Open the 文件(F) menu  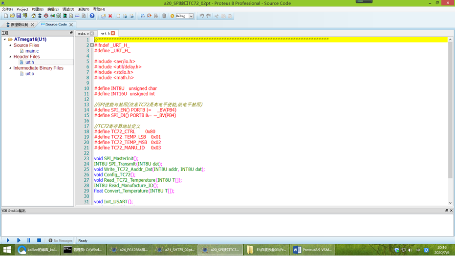tap(7, 9)
